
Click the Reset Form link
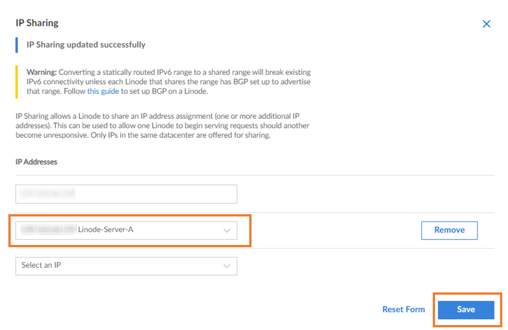coord(404,309)
